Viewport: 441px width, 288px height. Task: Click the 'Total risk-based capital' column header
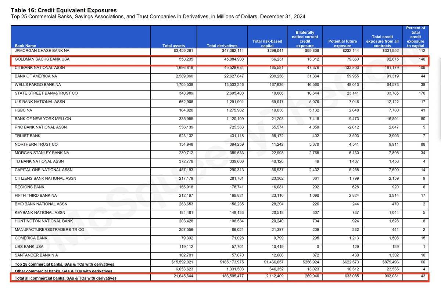pos(267,44)
